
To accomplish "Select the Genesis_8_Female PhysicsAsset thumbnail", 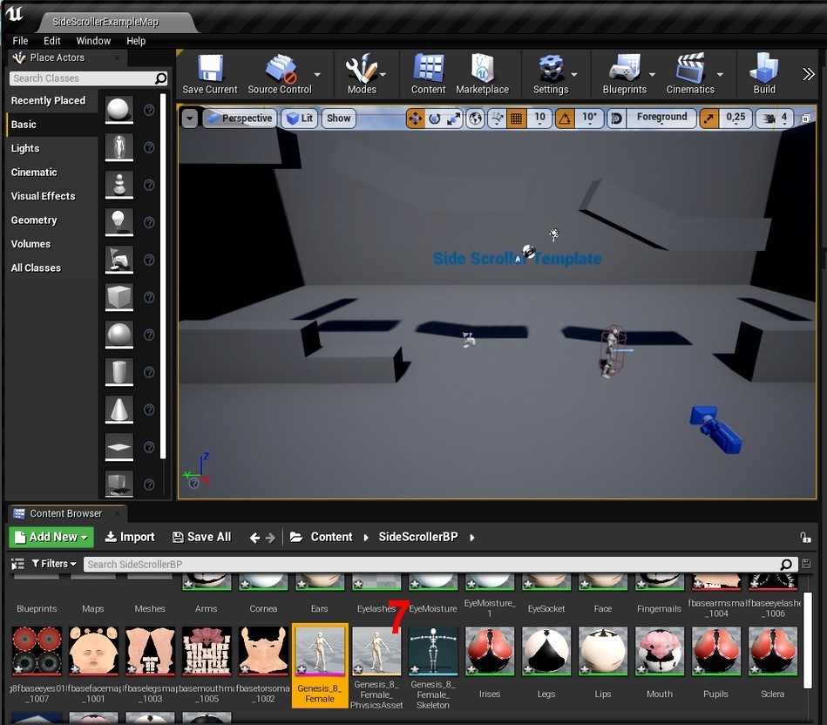I will [x=376, y=651].
